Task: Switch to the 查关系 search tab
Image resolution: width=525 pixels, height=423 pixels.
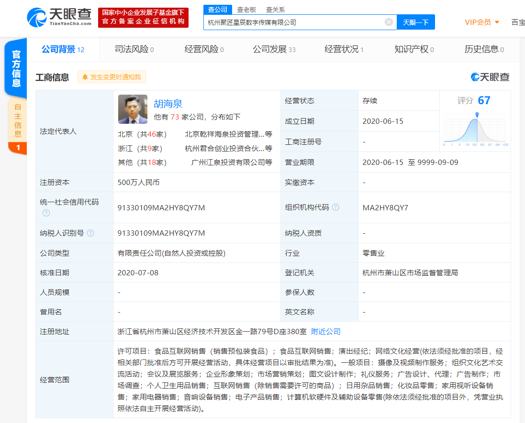Action: click(x=275, y=10)
